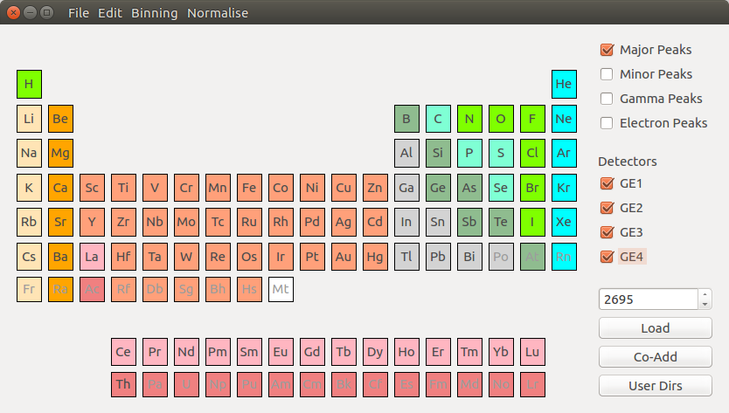Open the Normalise menu
This screenshot has height=413, width=729.
[x=218, y=13]
